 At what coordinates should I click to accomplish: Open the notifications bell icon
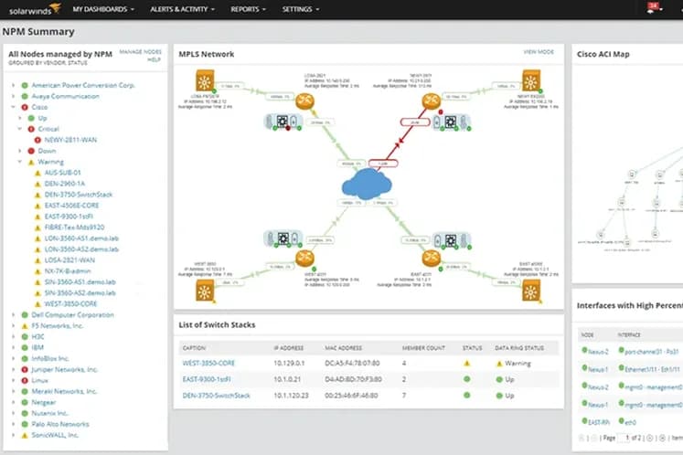coord(652,8)
